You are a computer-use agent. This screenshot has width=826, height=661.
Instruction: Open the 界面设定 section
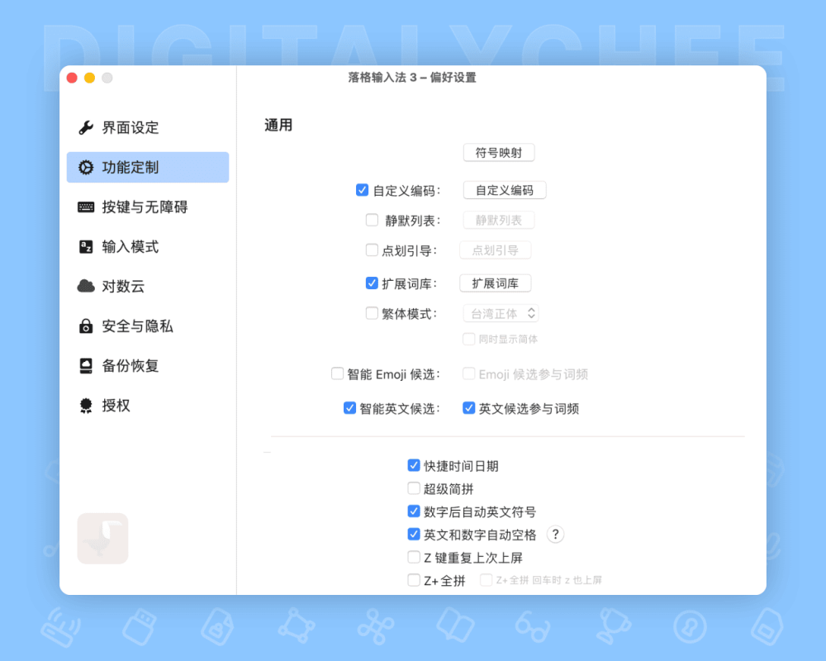(148, 127)
